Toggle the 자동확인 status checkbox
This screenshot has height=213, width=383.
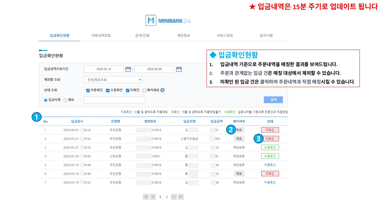click(88, 90)
